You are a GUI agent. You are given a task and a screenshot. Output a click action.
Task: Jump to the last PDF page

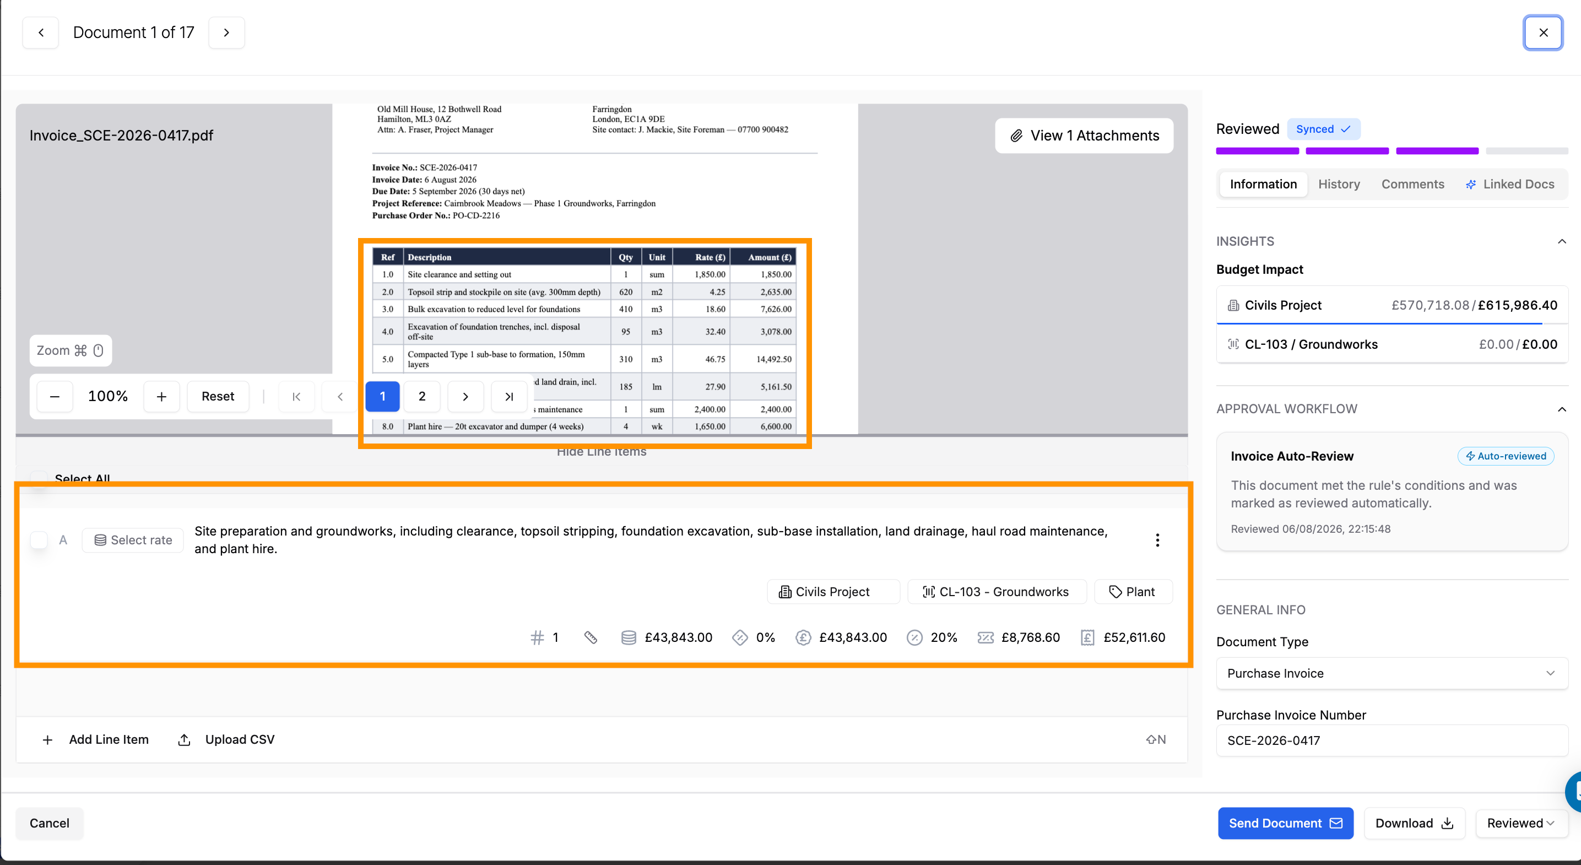(x=509, y=397)
